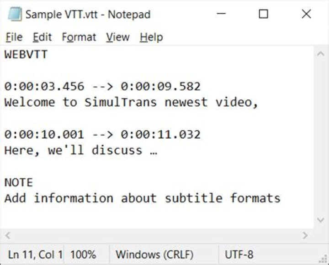Click the 100% zoom level indicator
Viewport: 329px width, 265px height.
pyautogui.click(x=83, y=255)
